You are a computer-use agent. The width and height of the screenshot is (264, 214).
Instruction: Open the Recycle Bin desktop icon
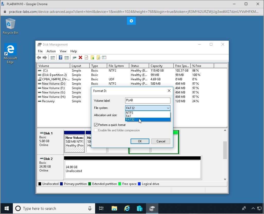[11, 26]
